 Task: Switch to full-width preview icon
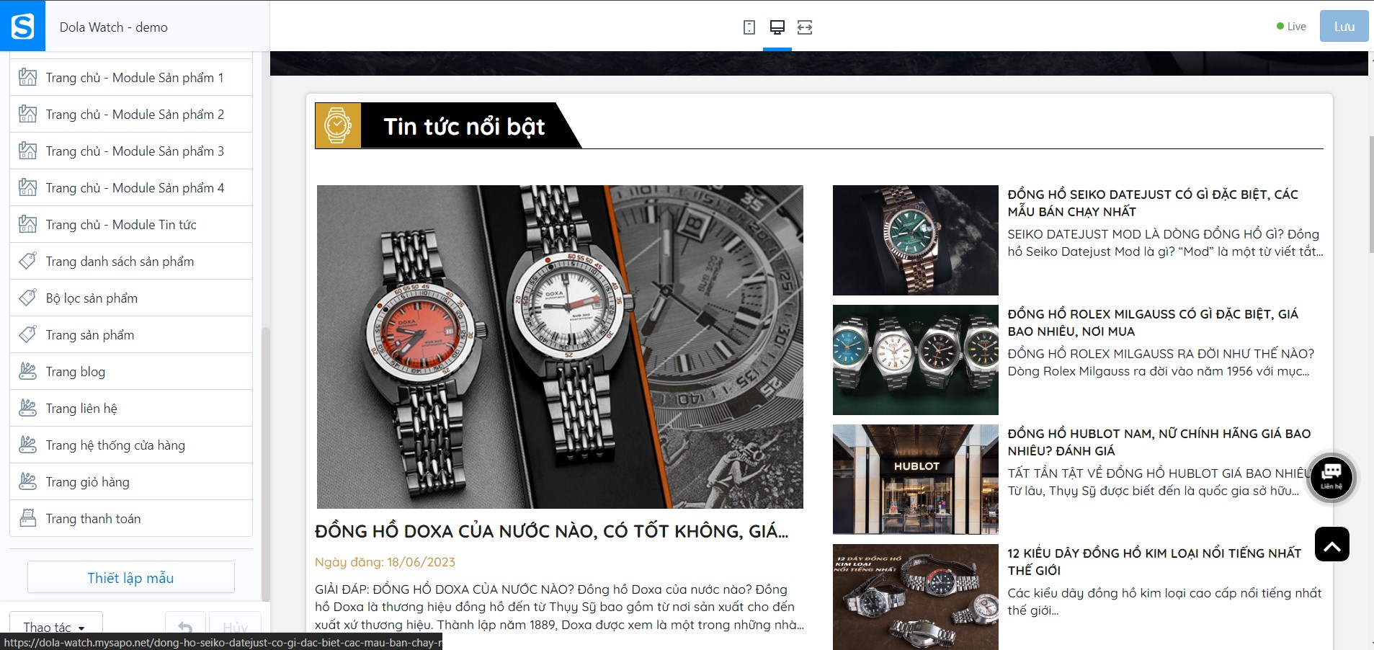805,27
